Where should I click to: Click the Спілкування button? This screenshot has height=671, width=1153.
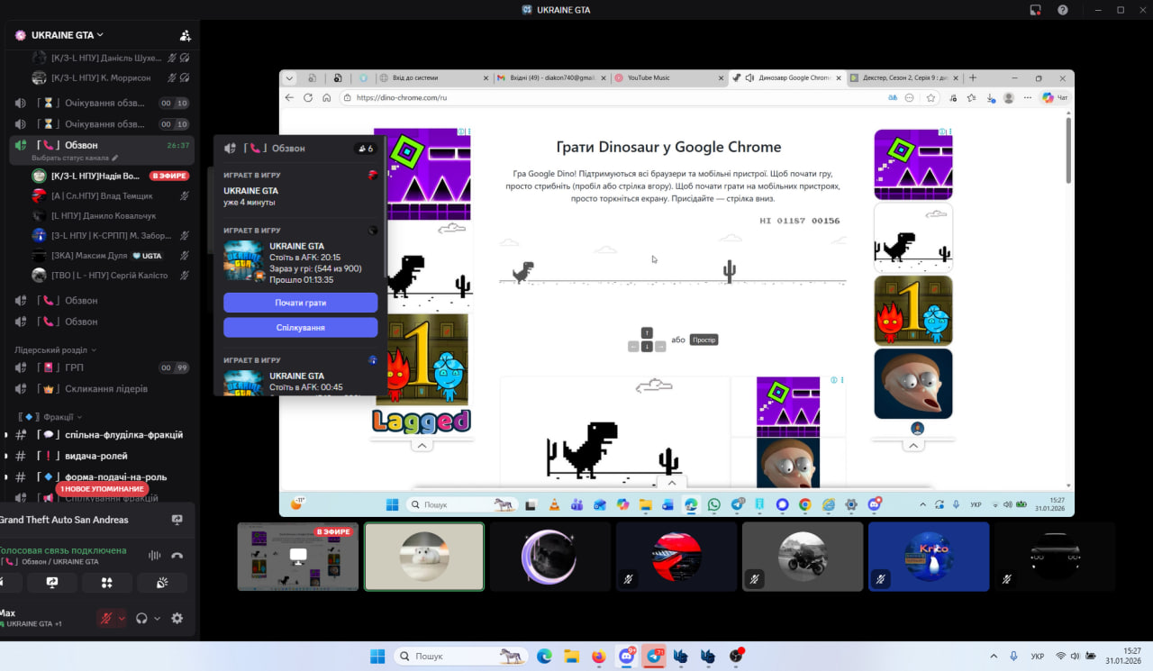(300, 328)
